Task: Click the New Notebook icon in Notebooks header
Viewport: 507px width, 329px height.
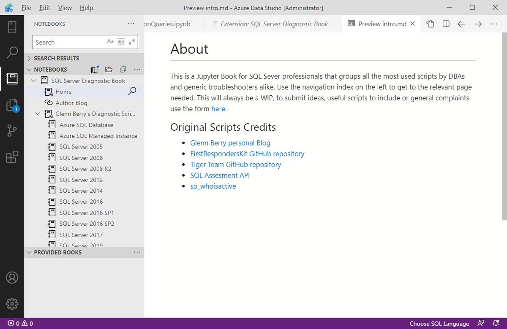Action: coord(95,70)
